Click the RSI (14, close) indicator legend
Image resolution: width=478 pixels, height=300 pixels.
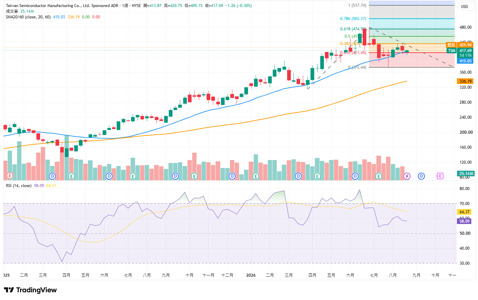[x=19, y=186]
